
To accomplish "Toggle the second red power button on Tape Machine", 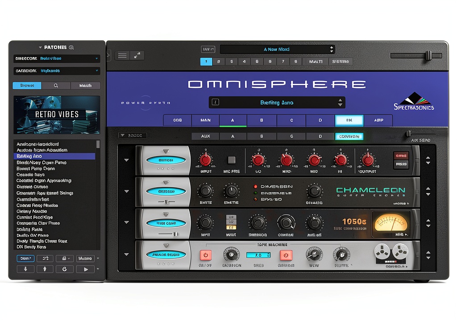I will click(286, 255).
